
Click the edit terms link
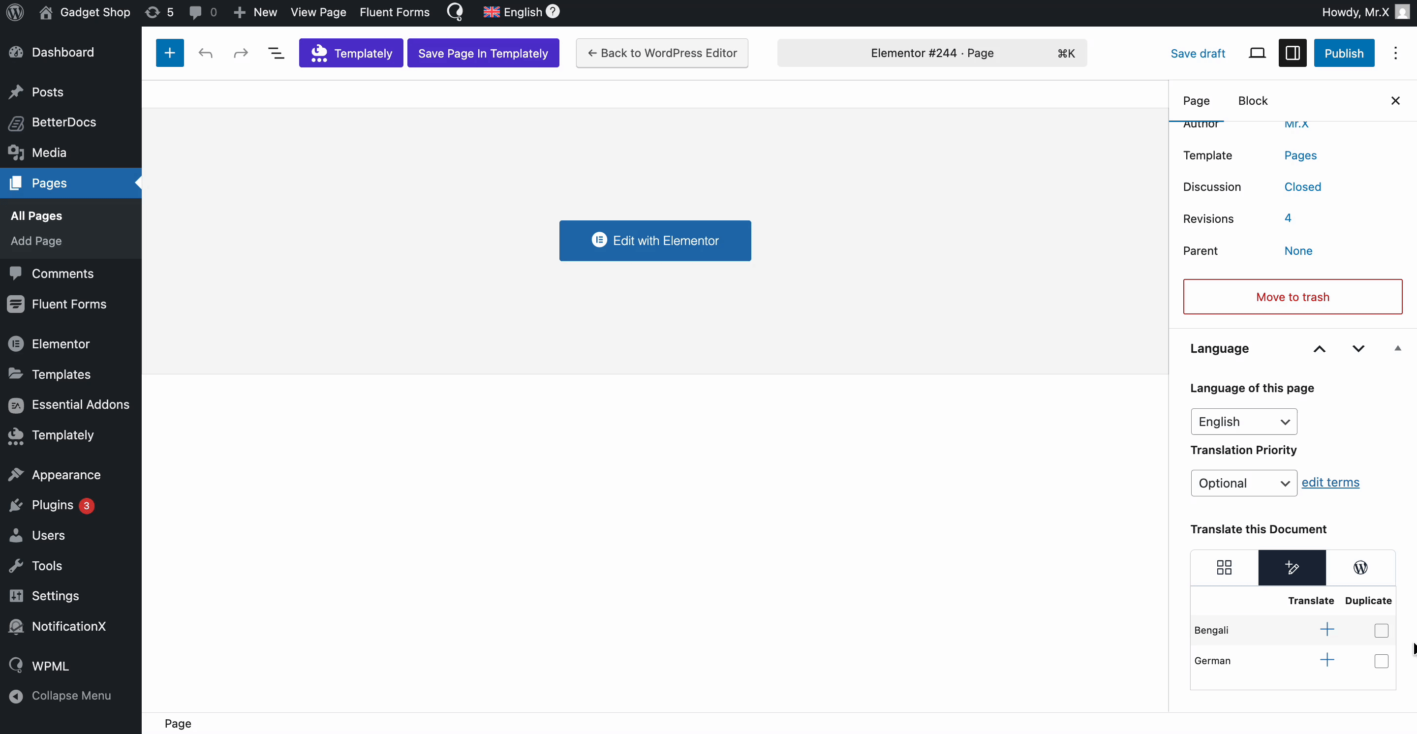1330,482
